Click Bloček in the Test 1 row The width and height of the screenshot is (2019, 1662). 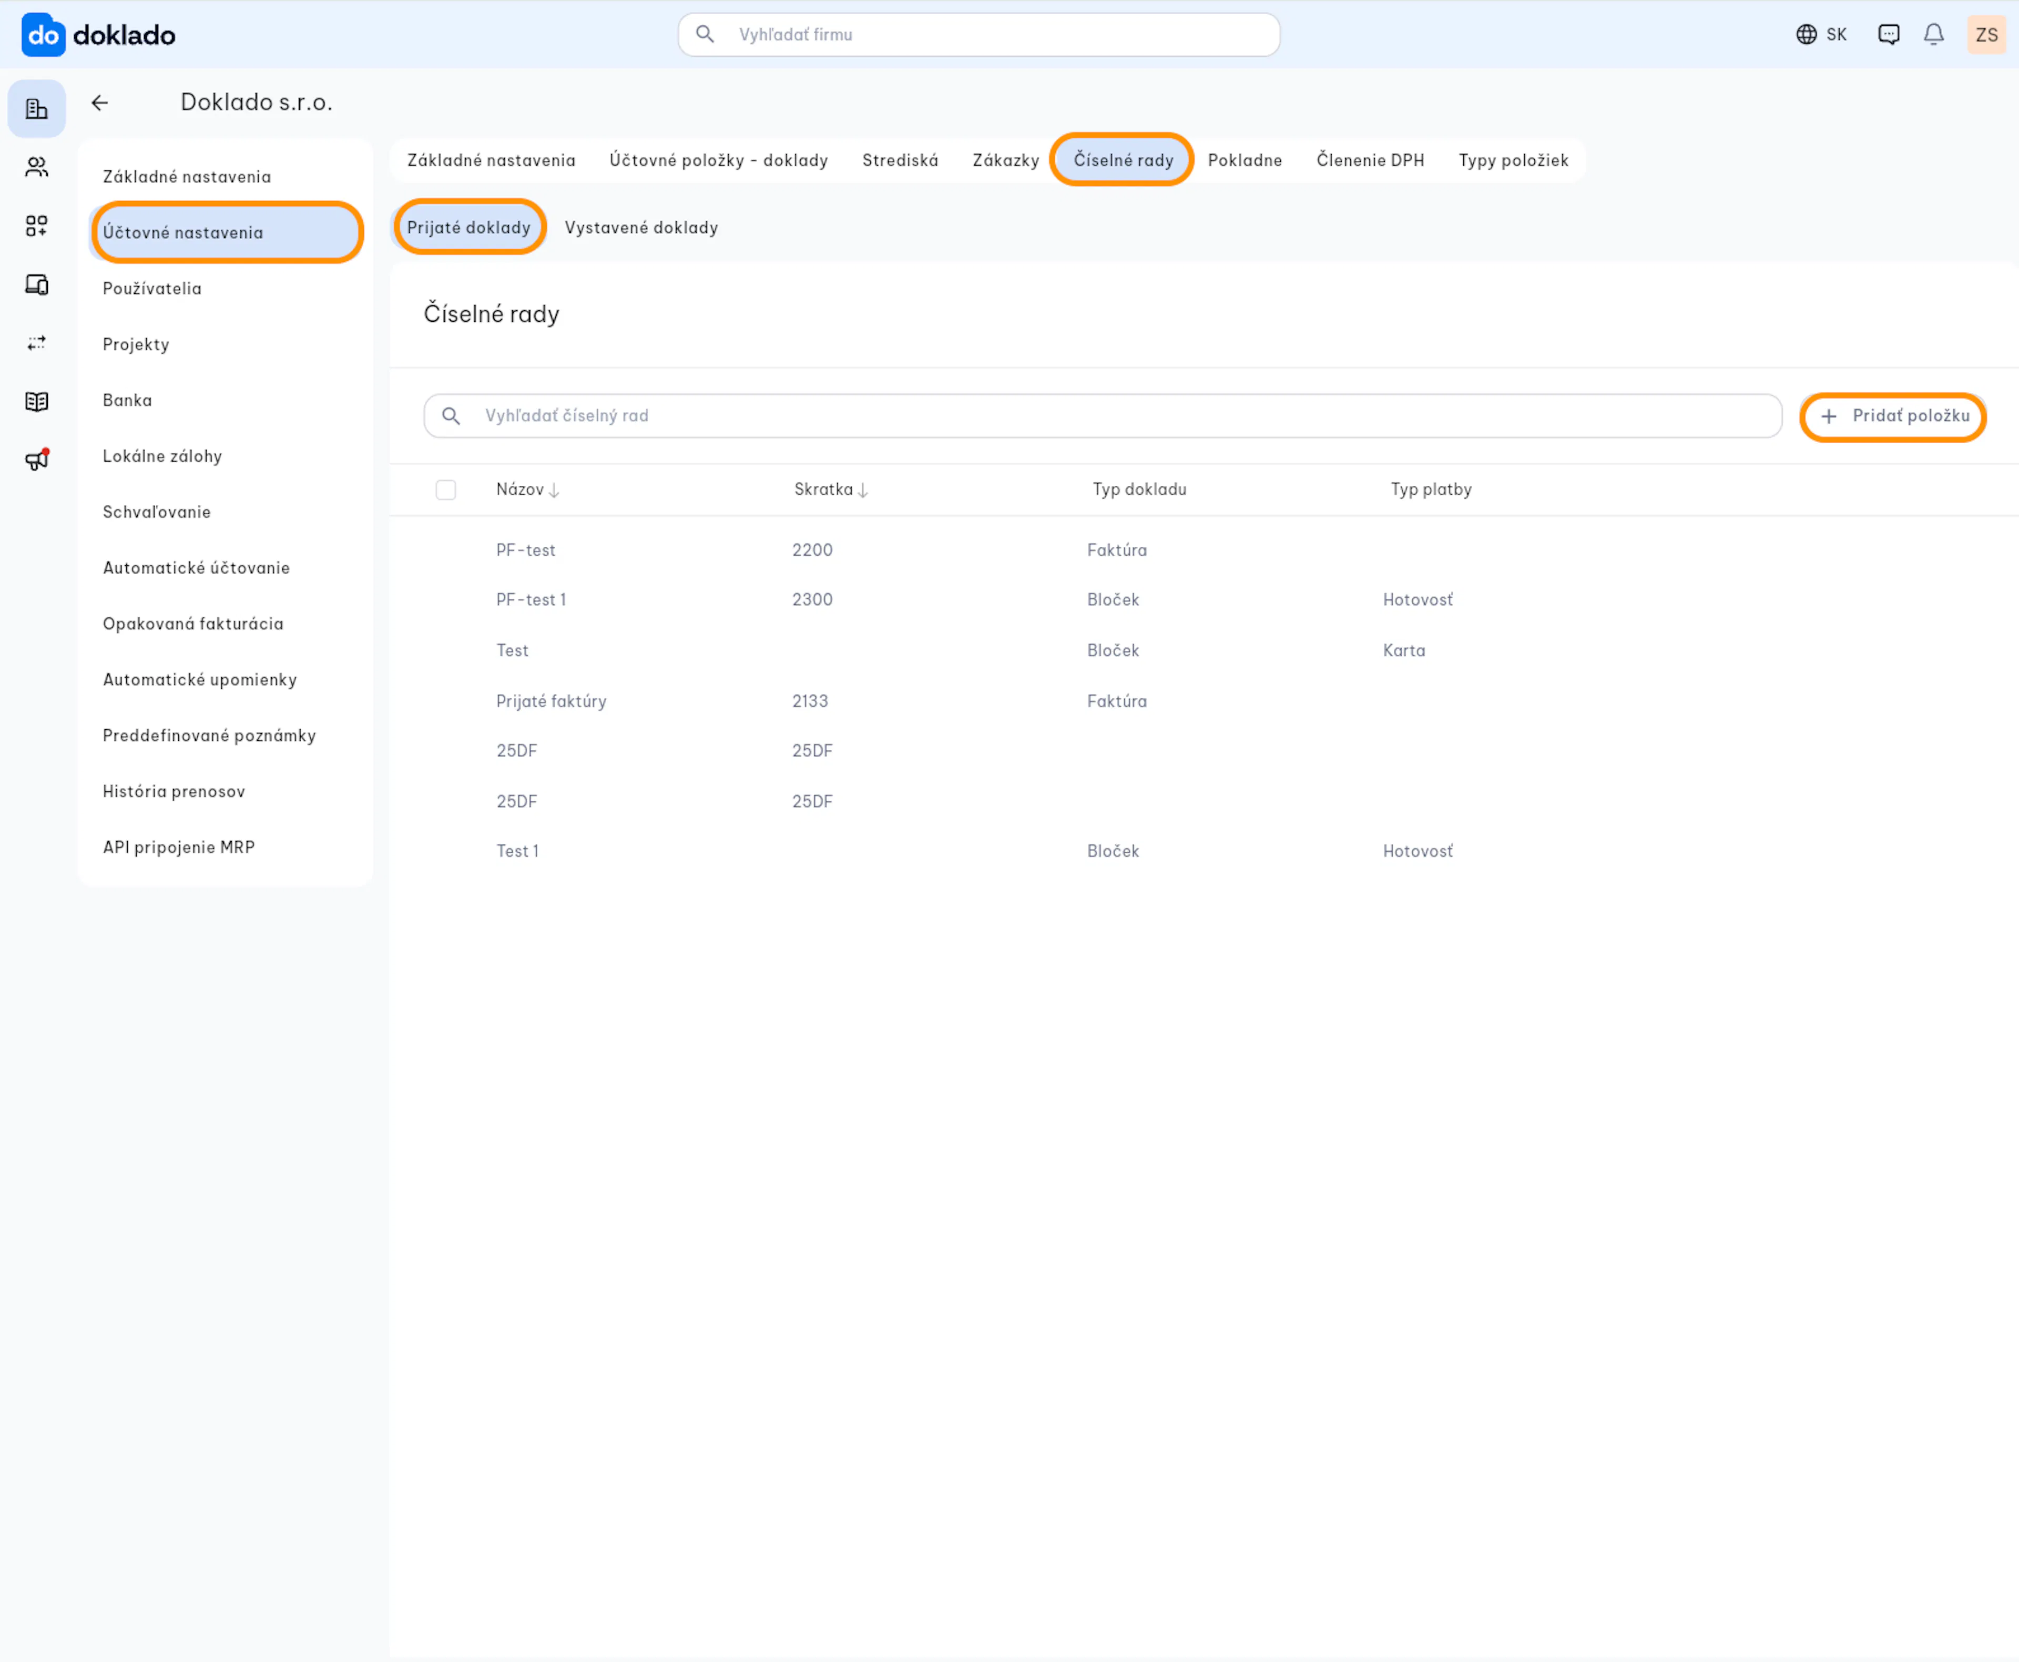1114,851
